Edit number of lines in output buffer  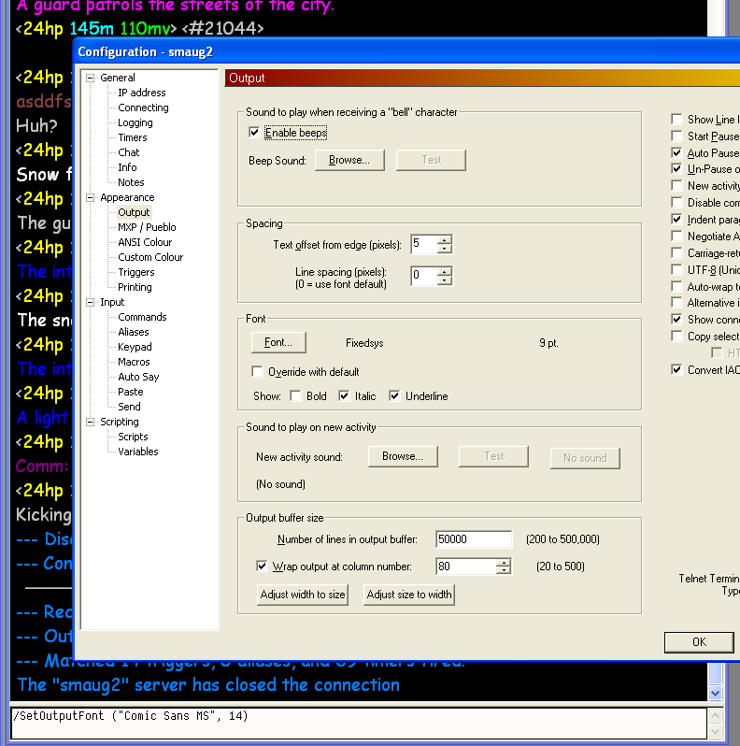(474, 539)
